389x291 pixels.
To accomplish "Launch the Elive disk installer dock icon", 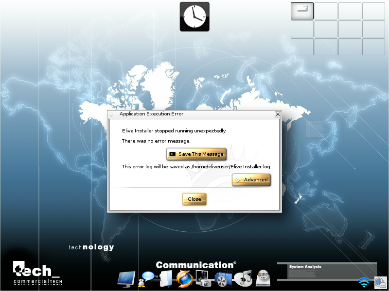I will point(263,278).
